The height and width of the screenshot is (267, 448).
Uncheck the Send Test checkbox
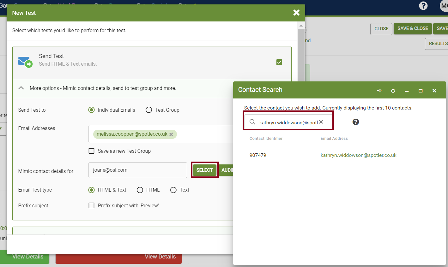pyautogui.click(x=279, y=62)
